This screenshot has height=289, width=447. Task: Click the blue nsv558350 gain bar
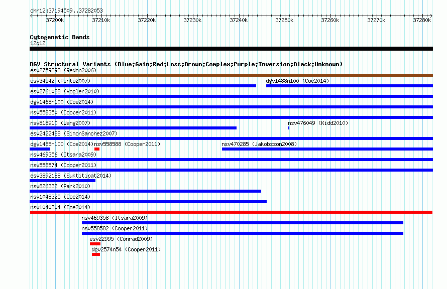click(x=231, y=117)
